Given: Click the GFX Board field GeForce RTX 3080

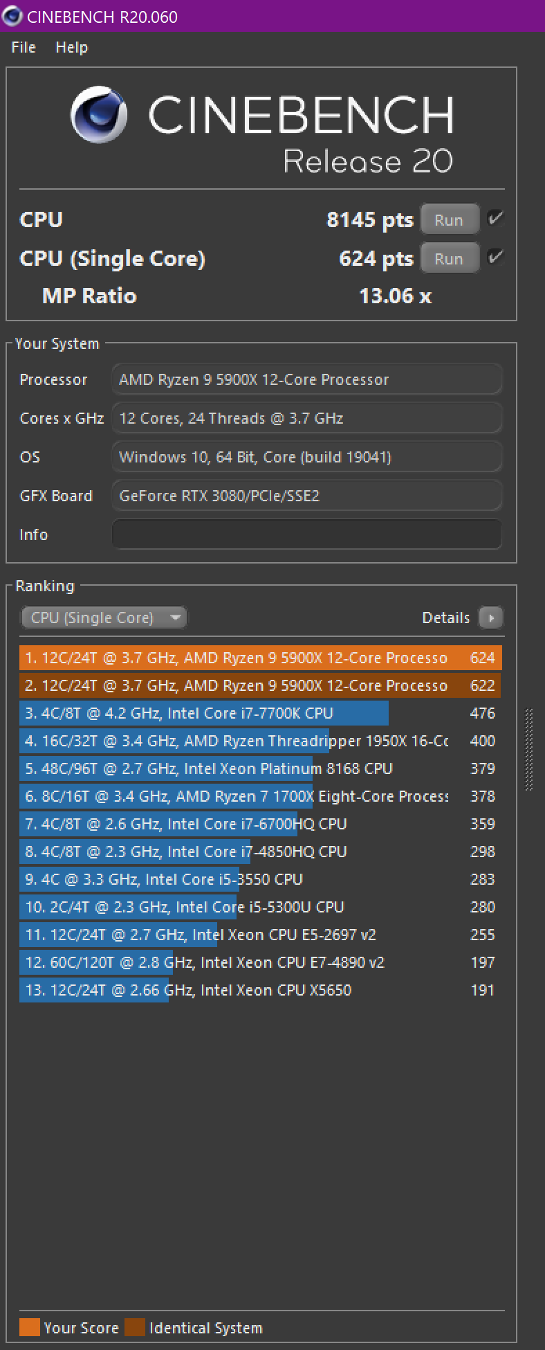Looking at the screenshot, I should click(306, 496).
